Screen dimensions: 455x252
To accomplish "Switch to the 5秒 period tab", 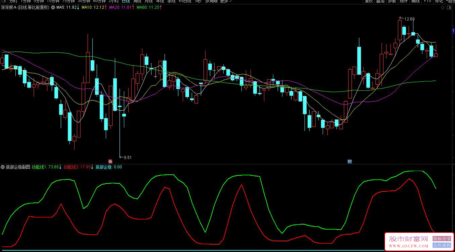I will tap(198, 1).
